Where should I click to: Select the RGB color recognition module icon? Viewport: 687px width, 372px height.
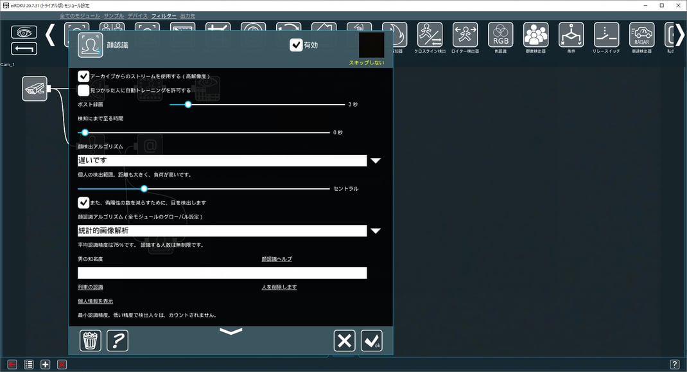tap(500, 35)
